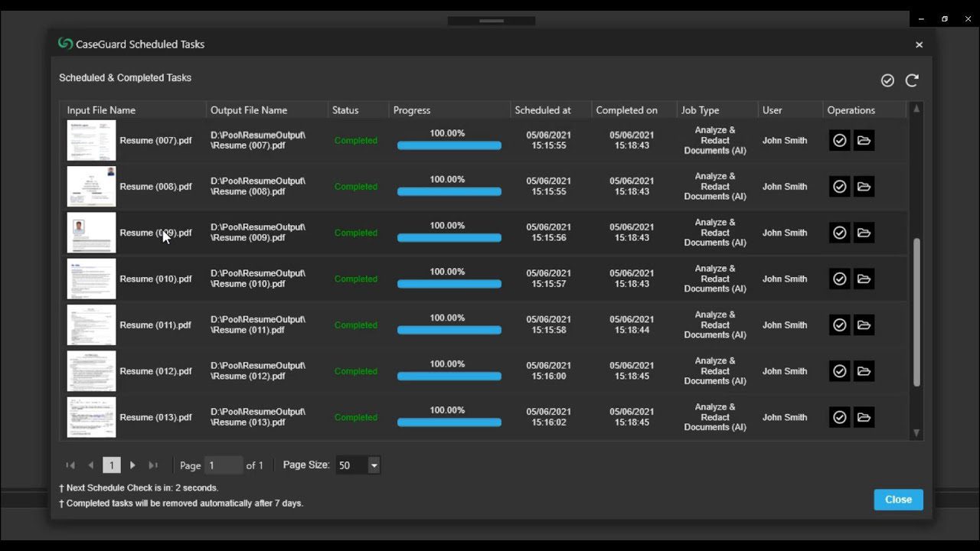Viewport: 980px width, 551px height.
Task: Open the Page Size dropdown
Action: click(374, 465)
